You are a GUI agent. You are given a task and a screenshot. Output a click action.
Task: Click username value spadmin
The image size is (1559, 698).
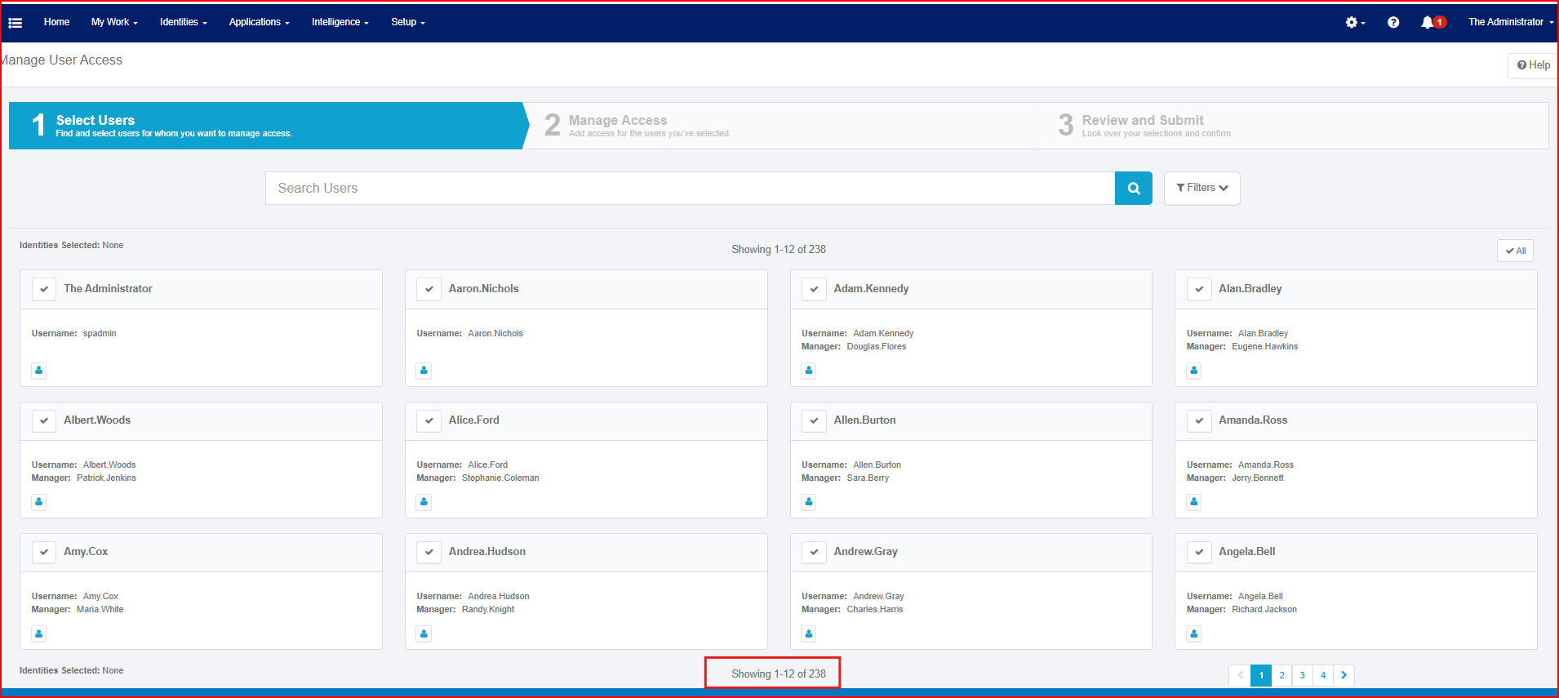100,334
